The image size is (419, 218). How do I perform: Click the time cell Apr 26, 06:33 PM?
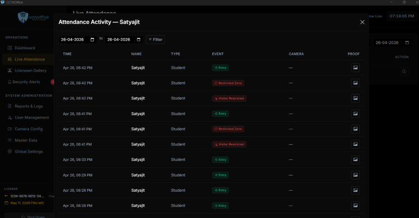78,160
